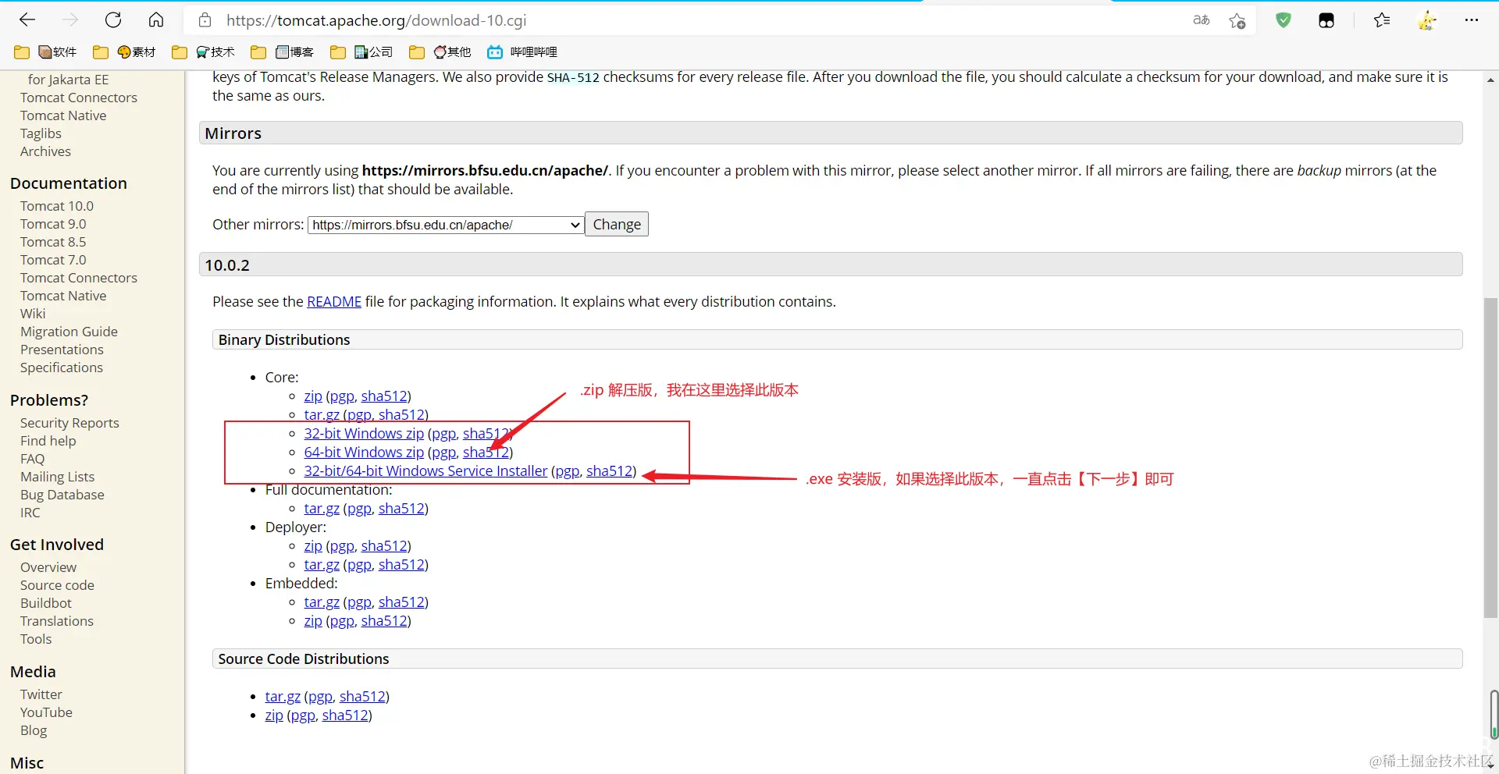
Task: Open the 软件 bookmarks folder
Action: 46,52
